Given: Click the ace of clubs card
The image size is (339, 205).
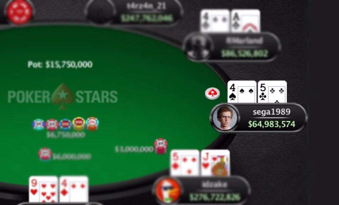Looking at the screenshot, I should (x=245, y=21).
